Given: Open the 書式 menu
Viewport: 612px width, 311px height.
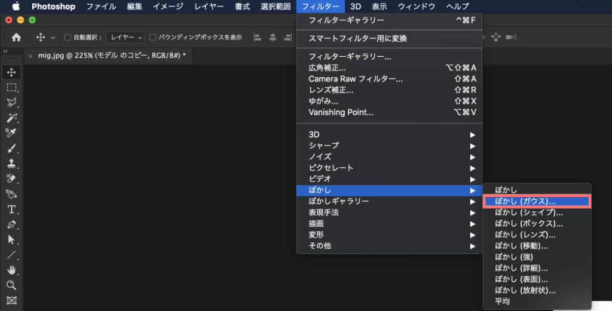Looking at the screenshot, I should 243,6.
